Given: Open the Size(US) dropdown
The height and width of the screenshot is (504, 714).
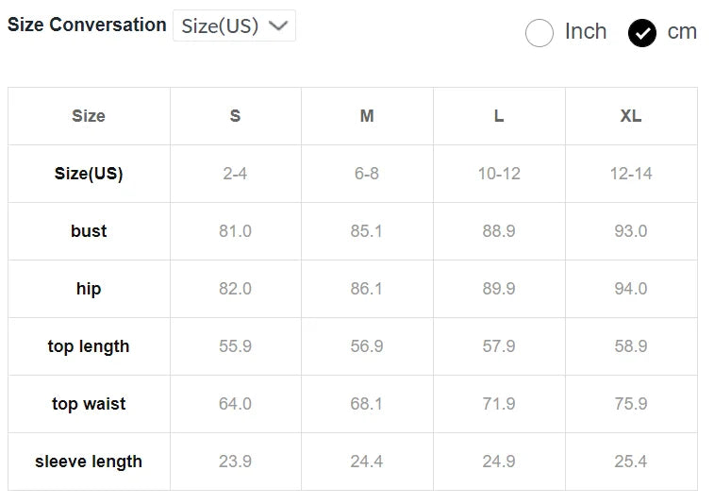Looking at the screenshot, I should coord(234,25).
